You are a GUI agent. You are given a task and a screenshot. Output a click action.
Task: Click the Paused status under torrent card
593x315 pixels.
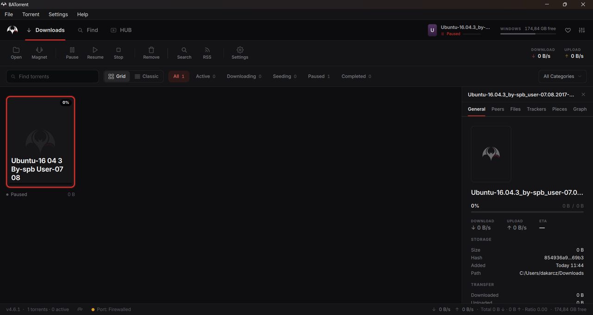(x=17, y=195)
